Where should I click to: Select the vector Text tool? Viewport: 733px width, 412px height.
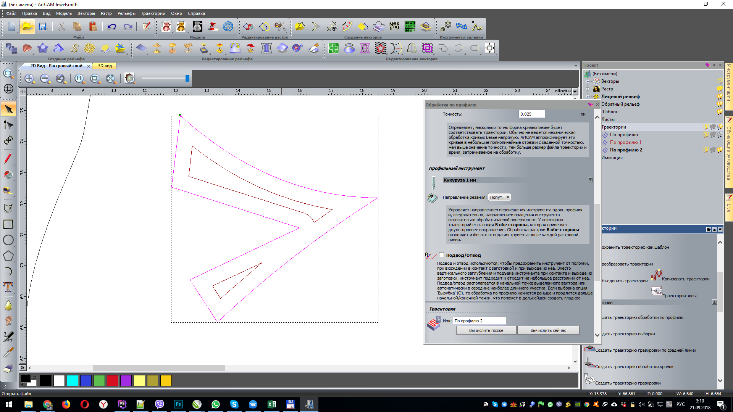[8, 287]
